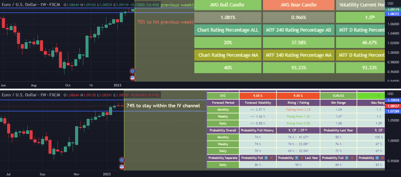Click the MTF 240 Rating Percentage All cell
Image resolution: width=401 pixels, height=177 pixels.
(x=298, y=30)
